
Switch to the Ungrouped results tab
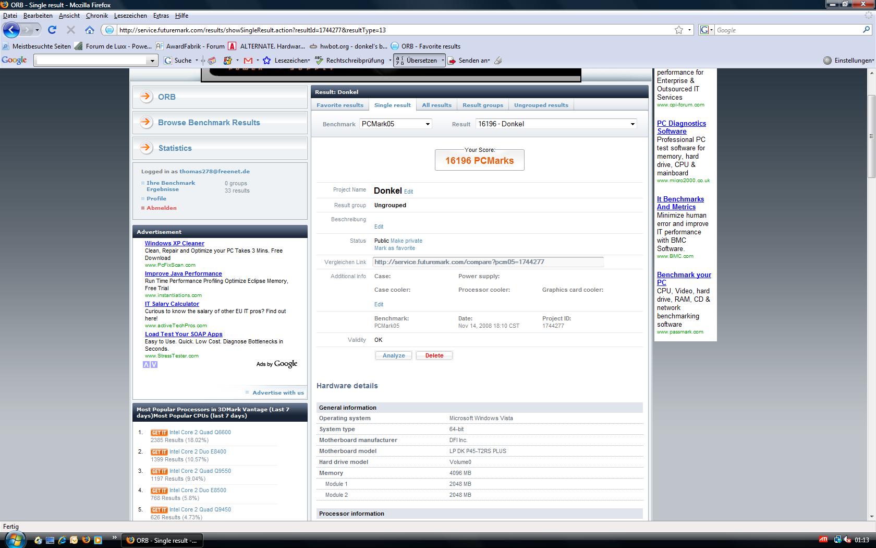[541, 105]
